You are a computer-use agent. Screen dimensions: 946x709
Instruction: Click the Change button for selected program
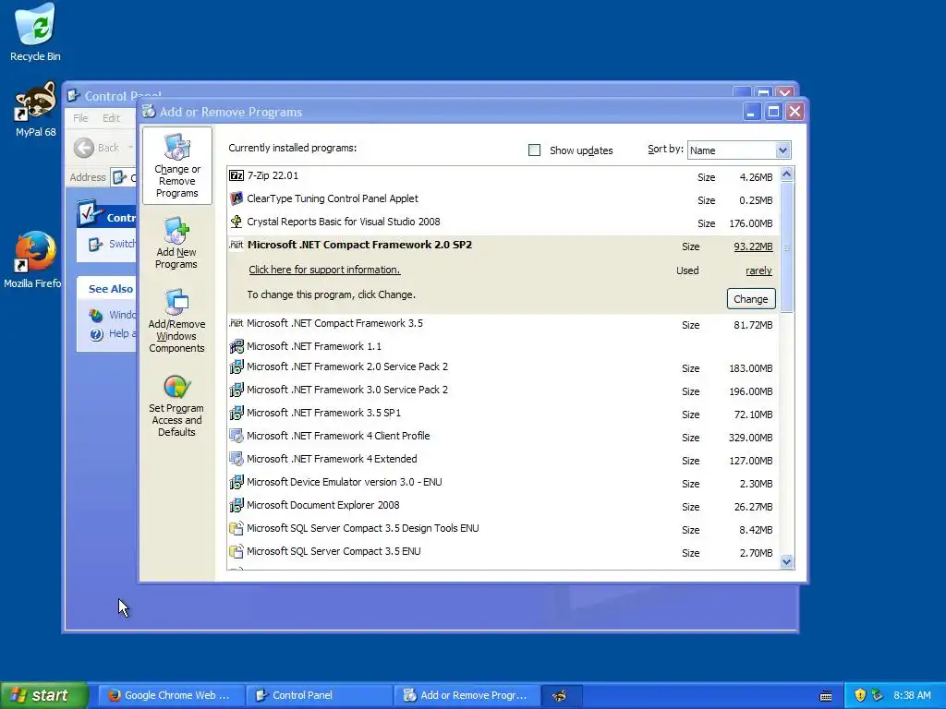click(x=750, y=299)
